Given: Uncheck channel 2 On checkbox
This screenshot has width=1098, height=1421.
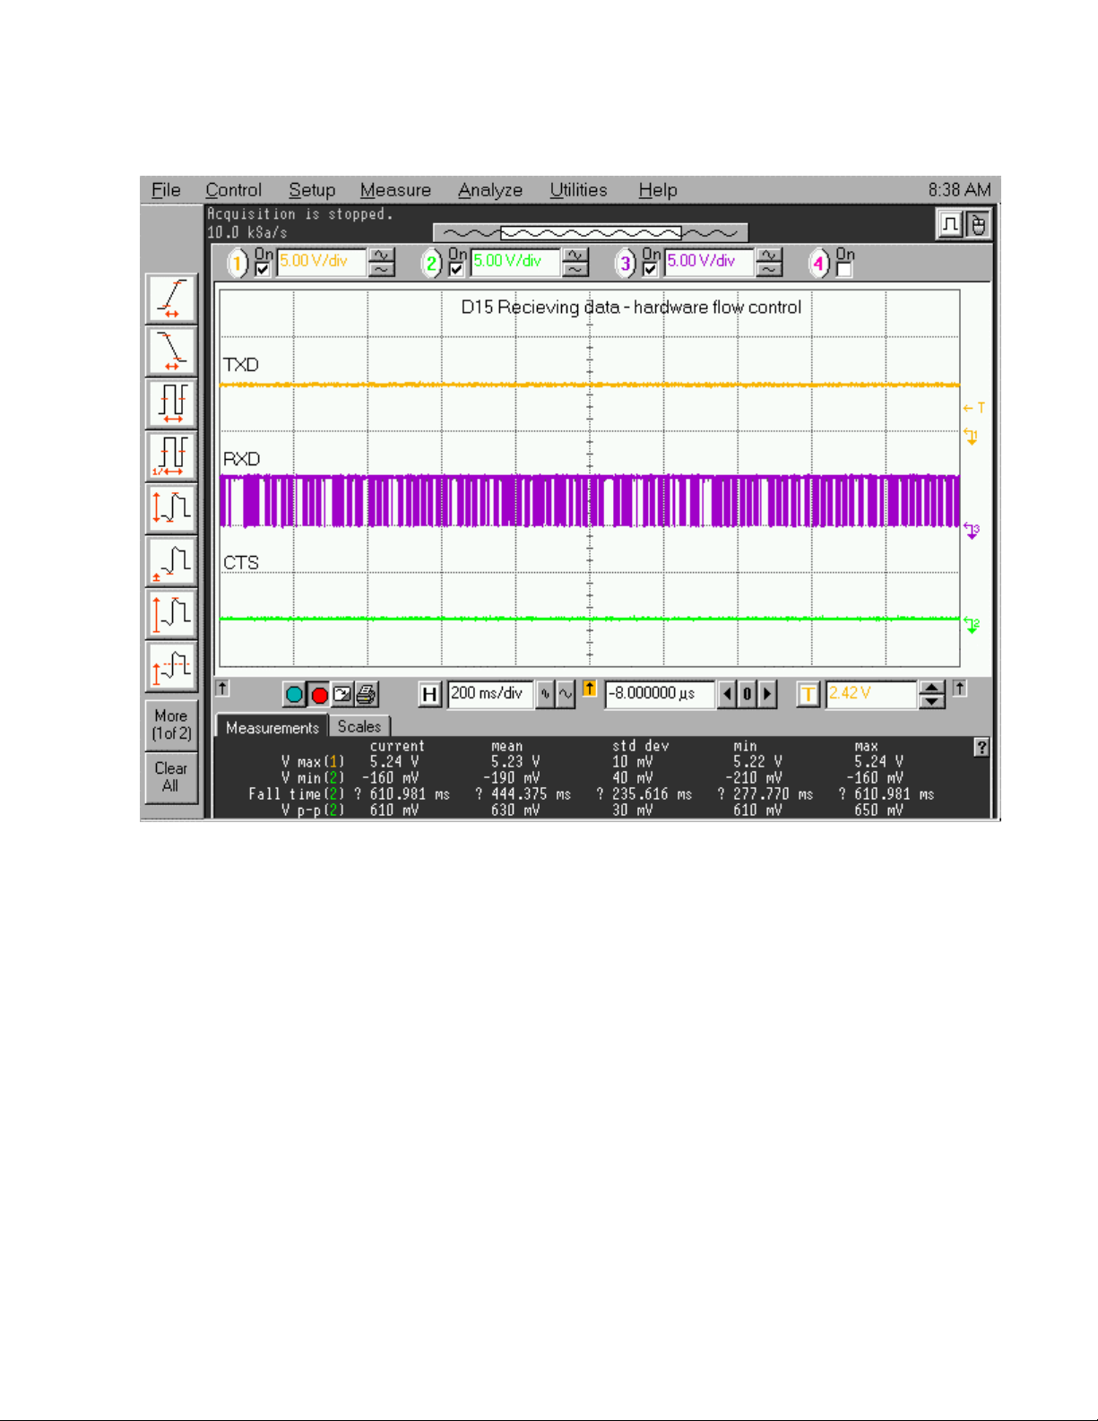Looking at the screenshot, I should (456, 269).
